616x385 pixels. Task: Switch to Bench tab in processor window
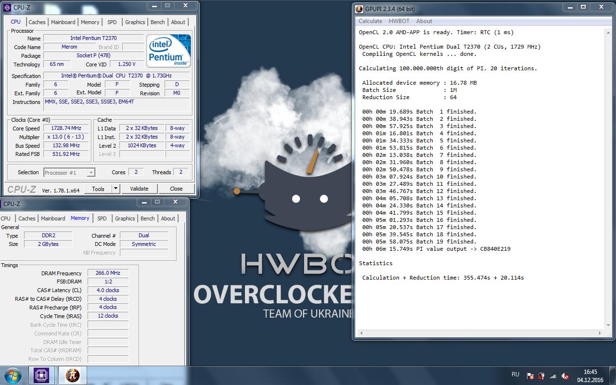(x=158, y=22)
